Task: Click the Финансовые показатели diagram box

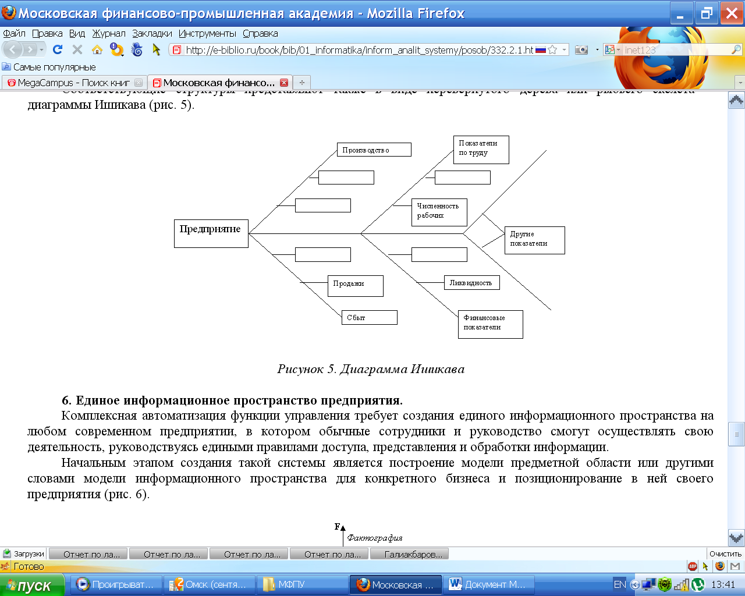Action: [491, 324]
